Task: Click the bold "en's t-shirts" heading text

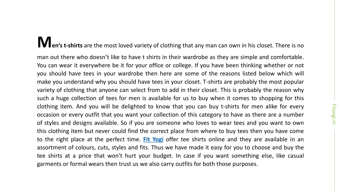Action: (x=67, y=45)
